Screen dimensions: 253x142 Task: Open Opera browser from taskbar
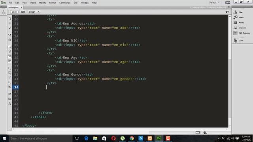click(x=113, y=138)
